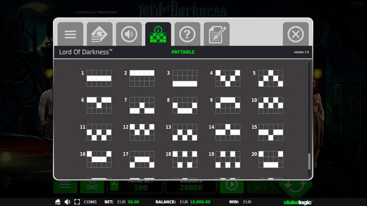Switch display to COINS
The image size is (367, 206).
90,202
